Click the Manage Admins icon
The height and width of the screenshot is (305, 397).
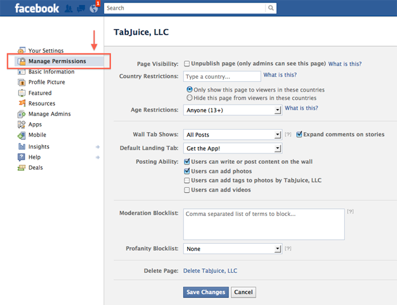point(22,114)
